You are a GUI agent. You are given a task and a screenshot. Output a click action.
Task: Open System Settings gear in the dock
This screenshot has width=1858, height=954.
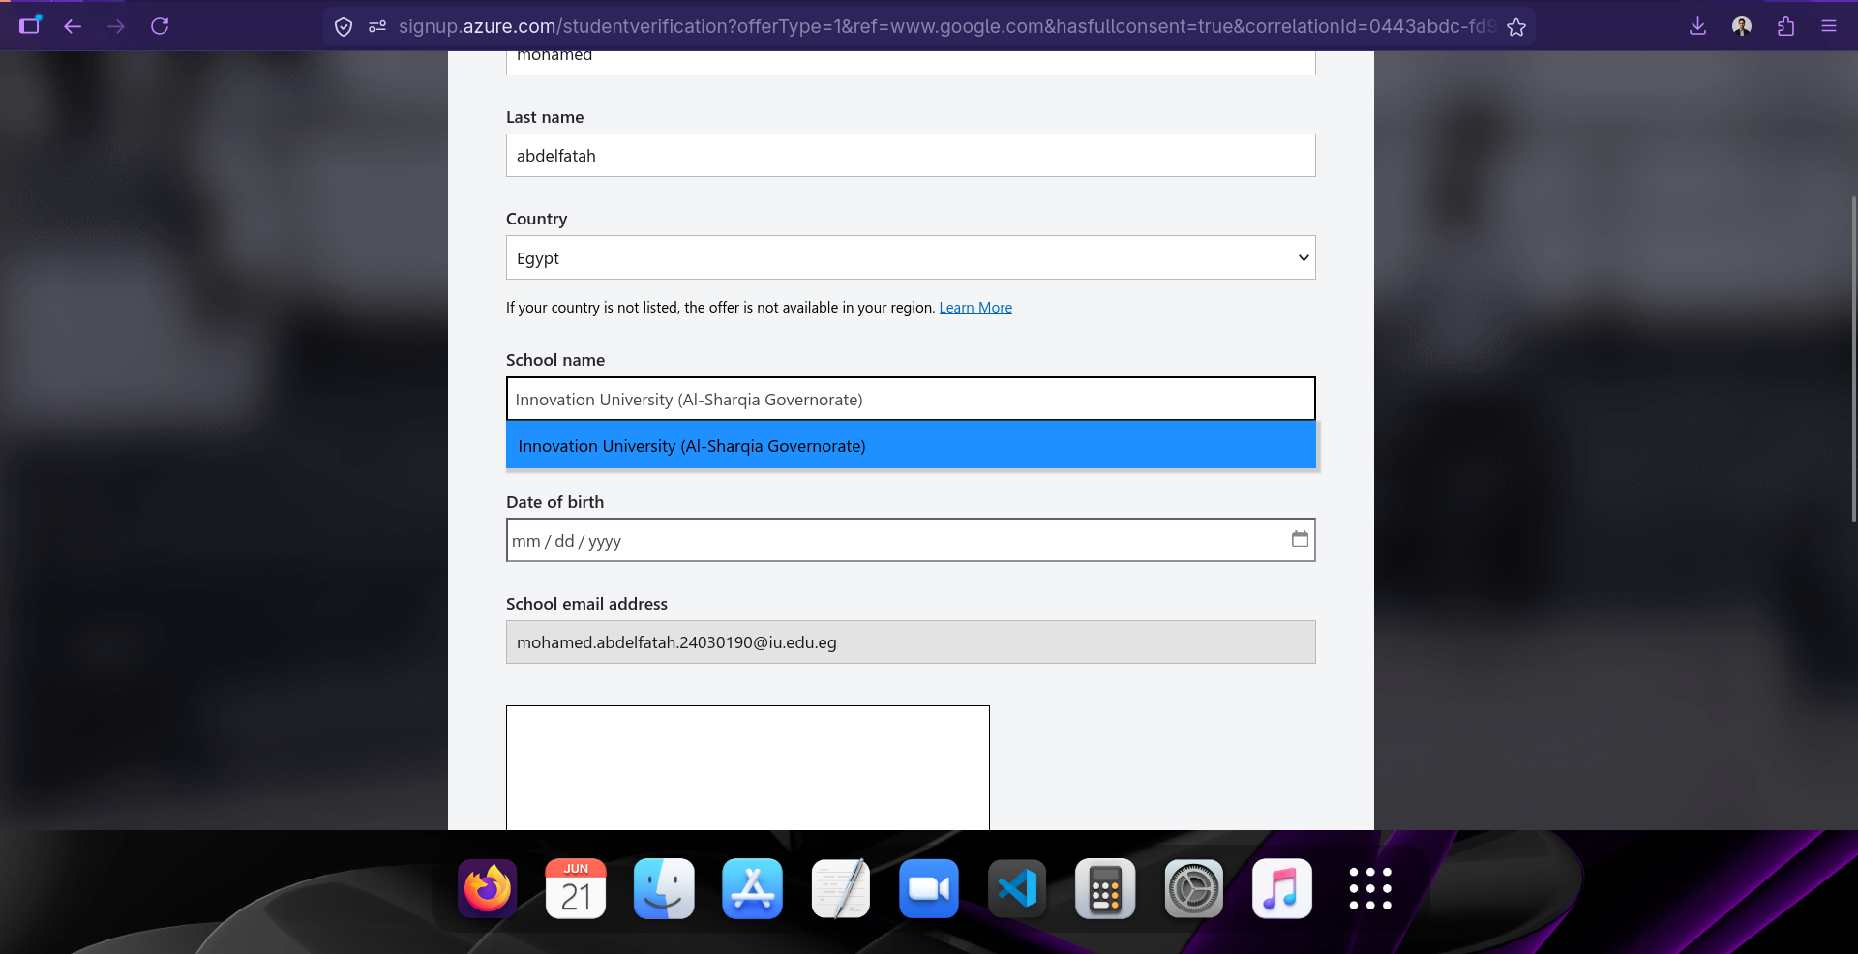1193,888
